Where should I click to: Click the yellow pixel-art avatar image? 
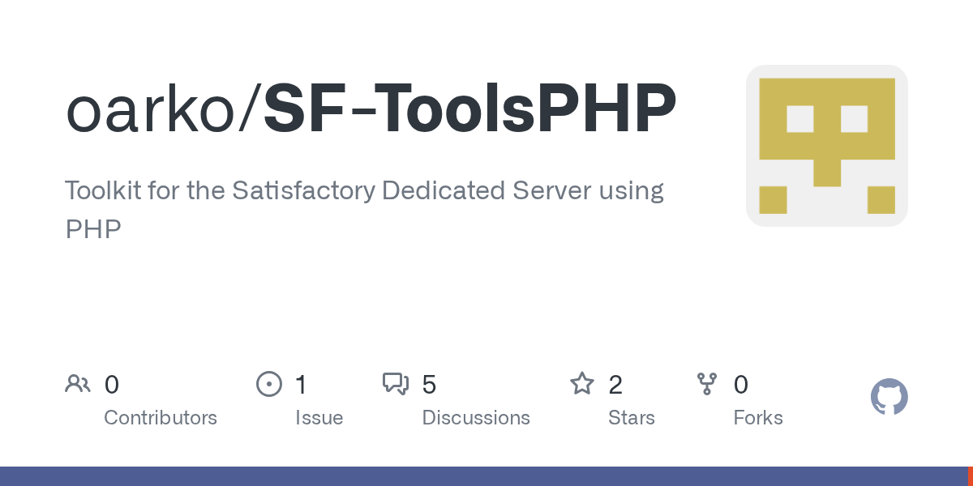coord(826,145)
